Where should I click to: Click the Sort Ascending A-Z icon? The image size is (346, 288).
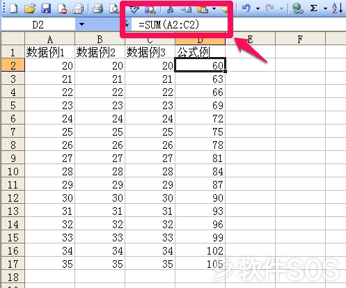(x=337, y=8)
